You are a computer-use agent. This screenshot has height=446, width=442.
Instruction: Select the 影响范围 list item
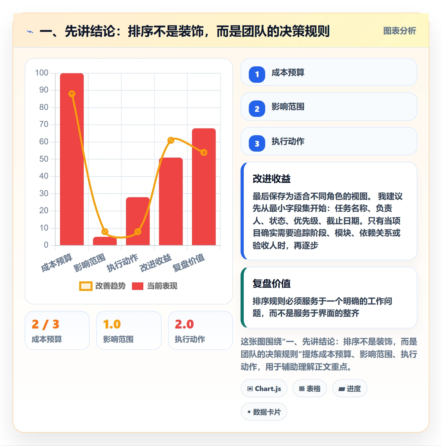click(x=329, y=106)
